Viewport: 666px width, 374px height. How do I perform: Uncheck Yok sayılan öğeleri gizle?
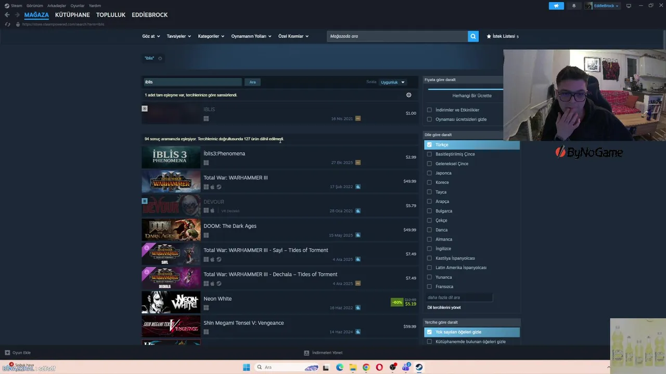click(429, 332)
